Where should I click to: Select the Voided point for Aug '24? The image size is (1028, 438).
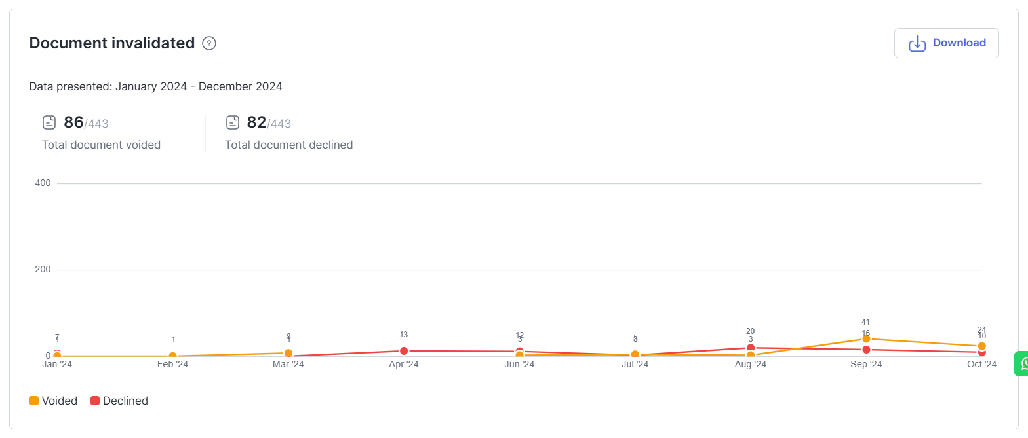[751, 356]
